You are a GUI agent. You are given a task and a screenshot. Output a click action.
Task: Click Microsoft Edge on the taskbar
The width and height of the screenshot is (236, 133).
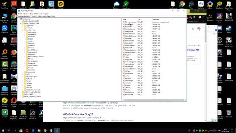[x=33, y=130]
